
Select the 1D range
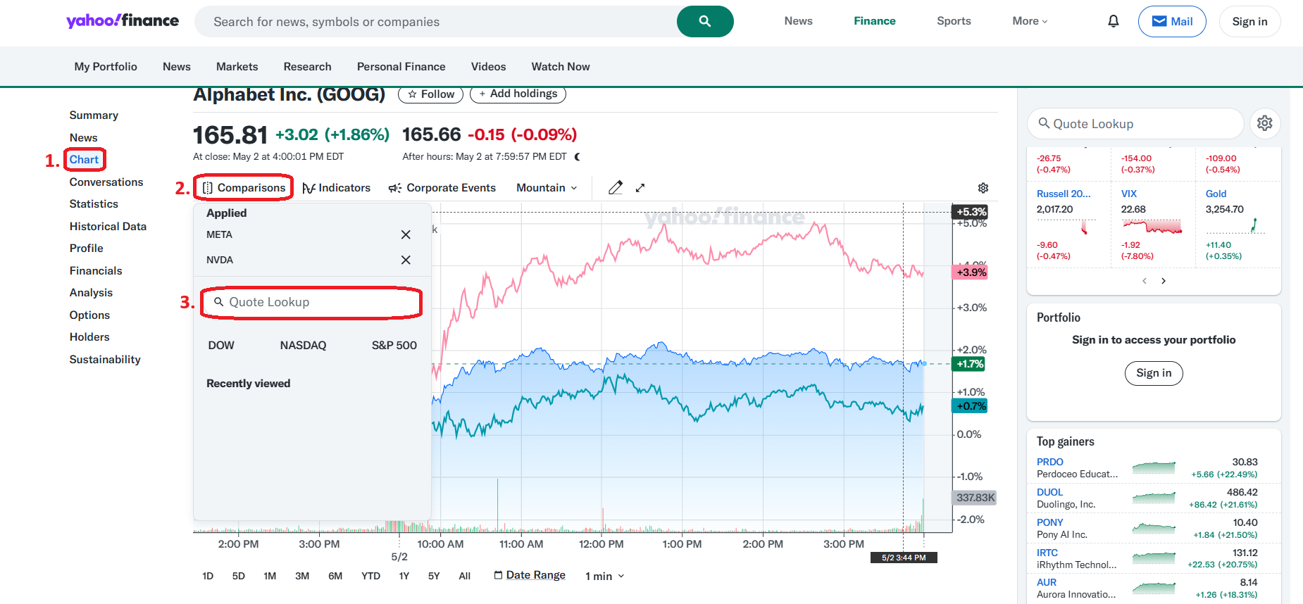(x=208, y=576)
